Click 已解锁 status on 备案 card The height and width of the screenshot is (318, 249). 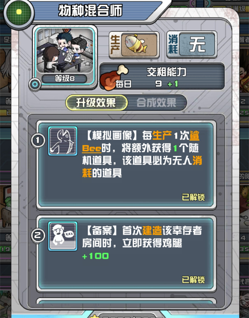tap(193, 280)
